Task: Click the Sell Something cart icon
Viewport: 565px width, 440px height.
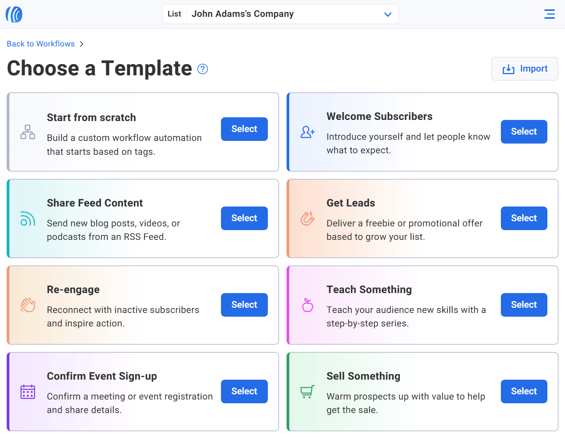Action: [x=307, y=392]
